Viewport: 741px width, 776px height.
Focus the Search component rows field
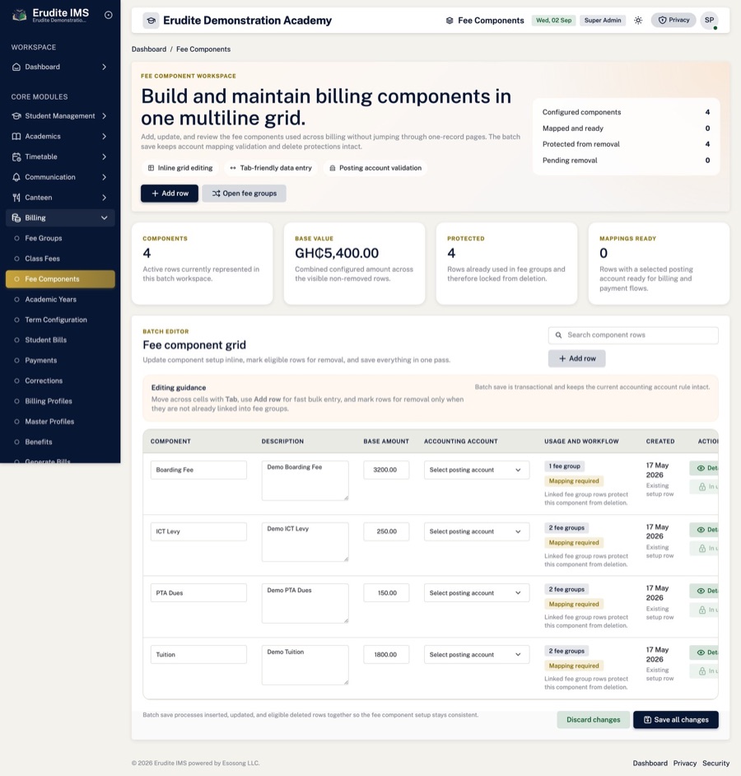633,335
